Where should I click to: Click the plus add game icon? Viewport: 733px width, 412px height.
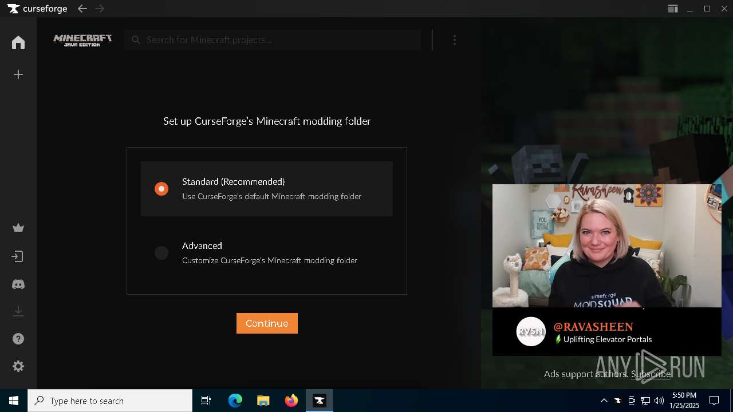coord(18,74)
